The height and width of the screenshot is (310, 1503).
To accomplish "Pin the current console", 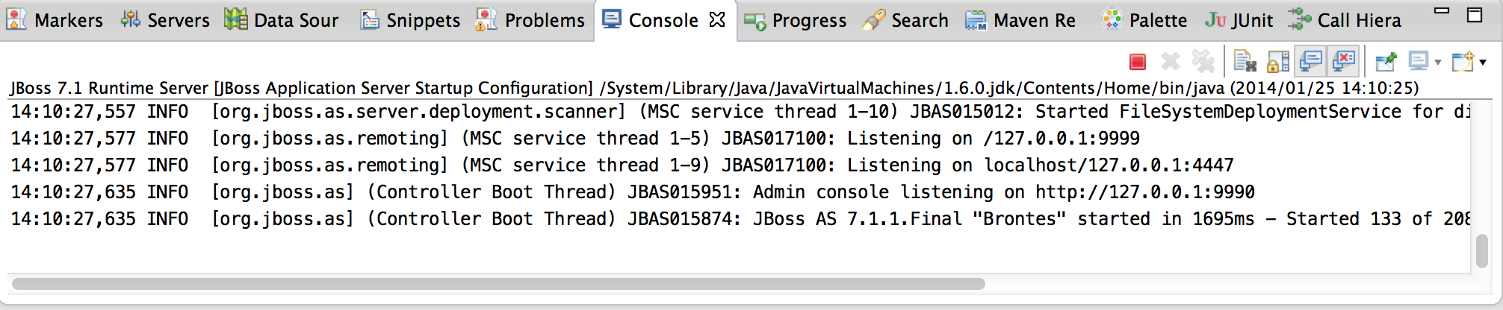I will coord(1386,62).
